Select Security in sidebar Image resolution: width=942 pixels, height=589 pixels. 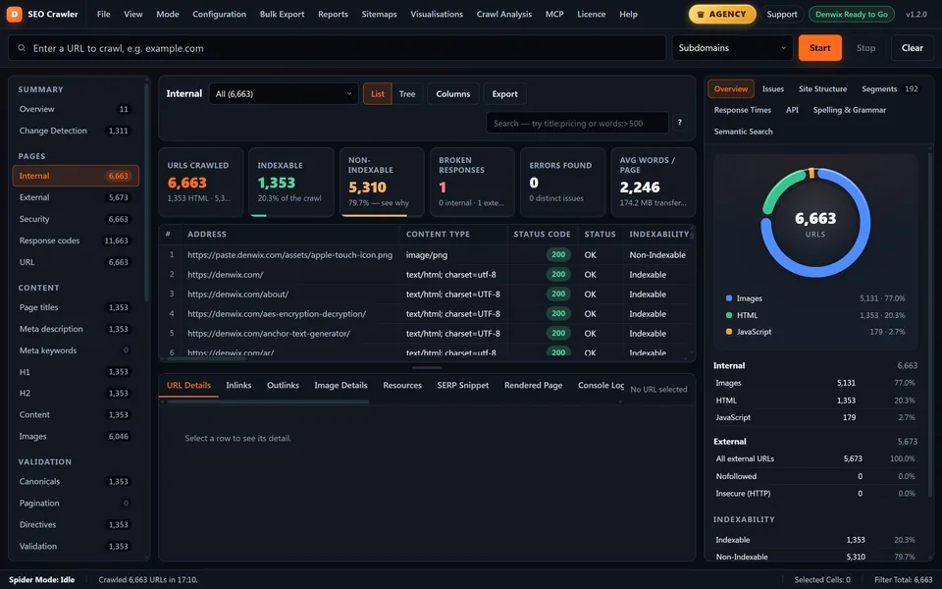coord(76,219)
